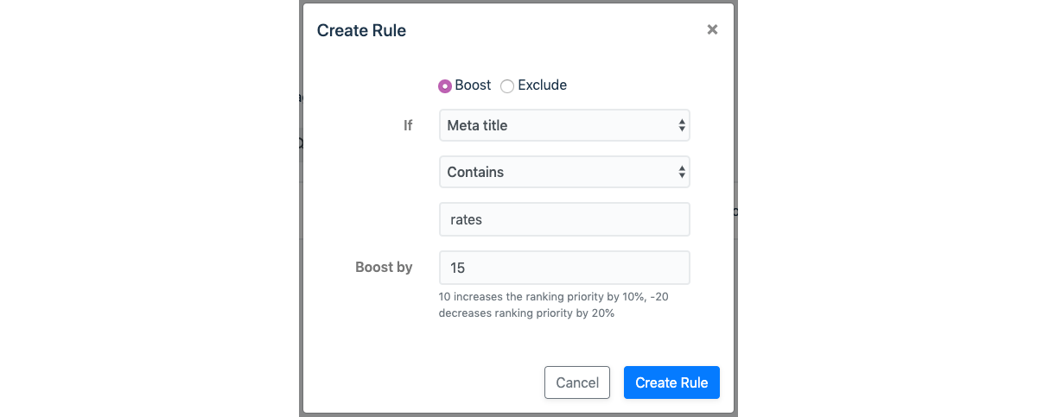This screenshot has width=1037, height=417.
Task: Open the Contains condition dropdown
Action: pos(564,172)
